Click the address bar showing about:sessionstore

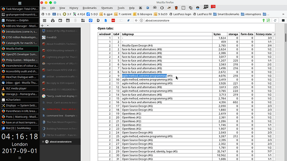[x=201, y=20]
